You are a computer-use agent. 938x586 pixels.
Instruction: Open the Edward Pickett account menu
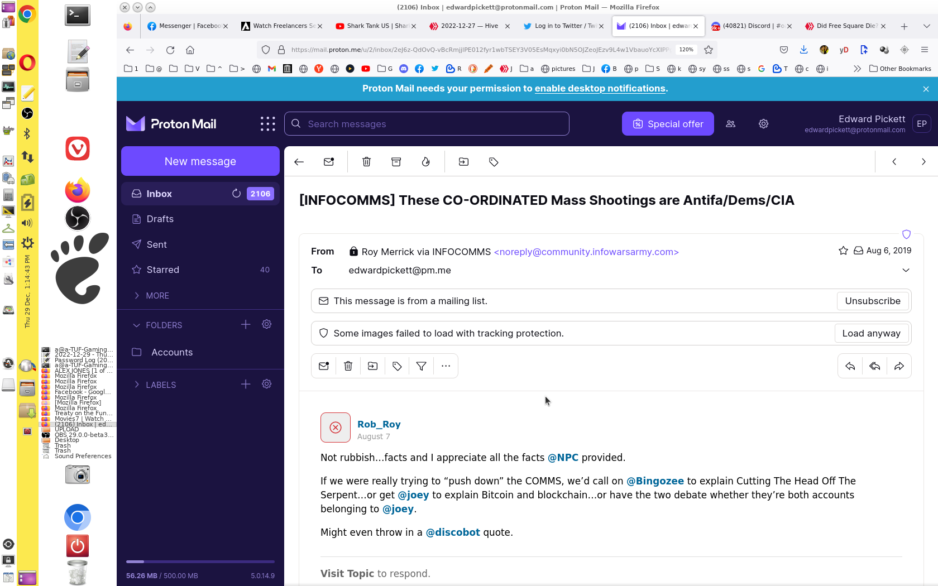click(x=867, y=124)
